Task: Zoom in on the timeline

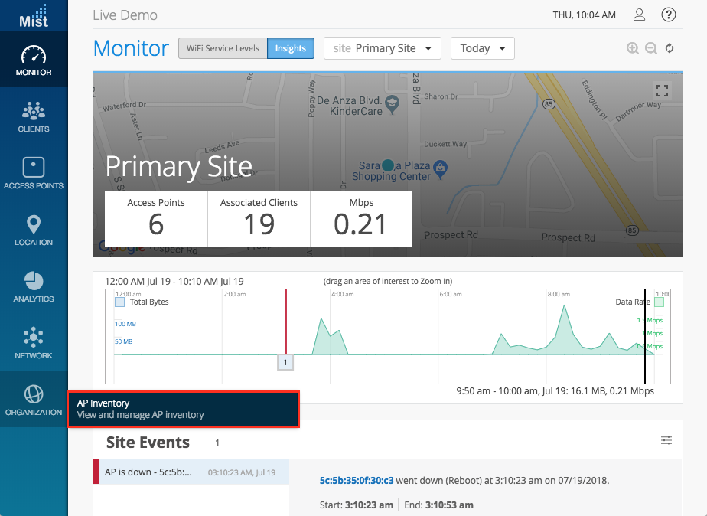Action: [x=633, y=48]
